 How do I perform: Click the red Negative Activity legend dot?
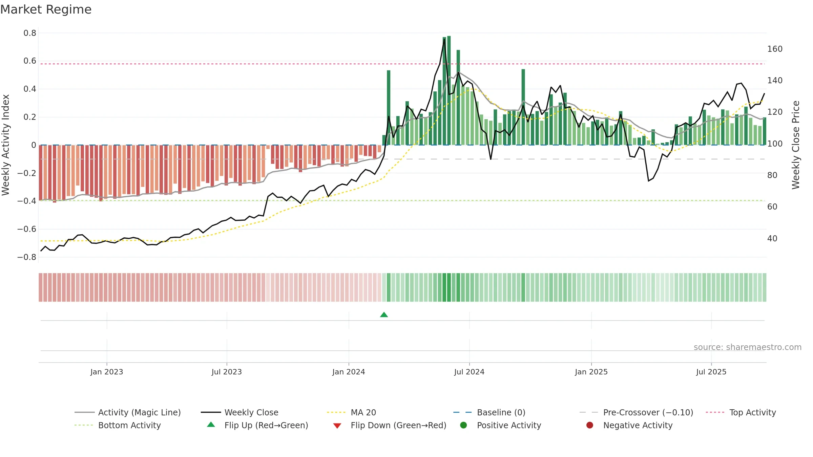pyautogui.click(x=590, y=425)
